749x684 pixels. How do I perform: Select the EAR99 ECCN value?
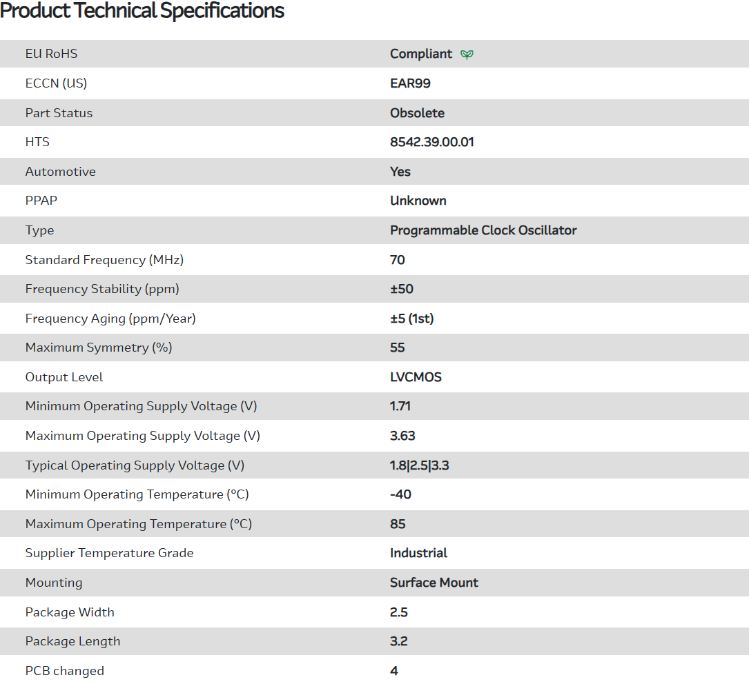[x=410, y=83]
